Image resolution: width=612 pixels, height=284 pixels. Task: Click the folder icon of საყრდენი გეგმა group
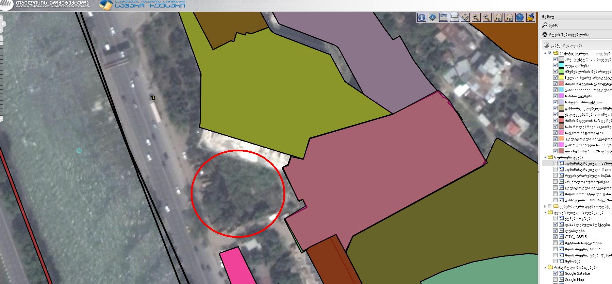(x=550, y=157)
